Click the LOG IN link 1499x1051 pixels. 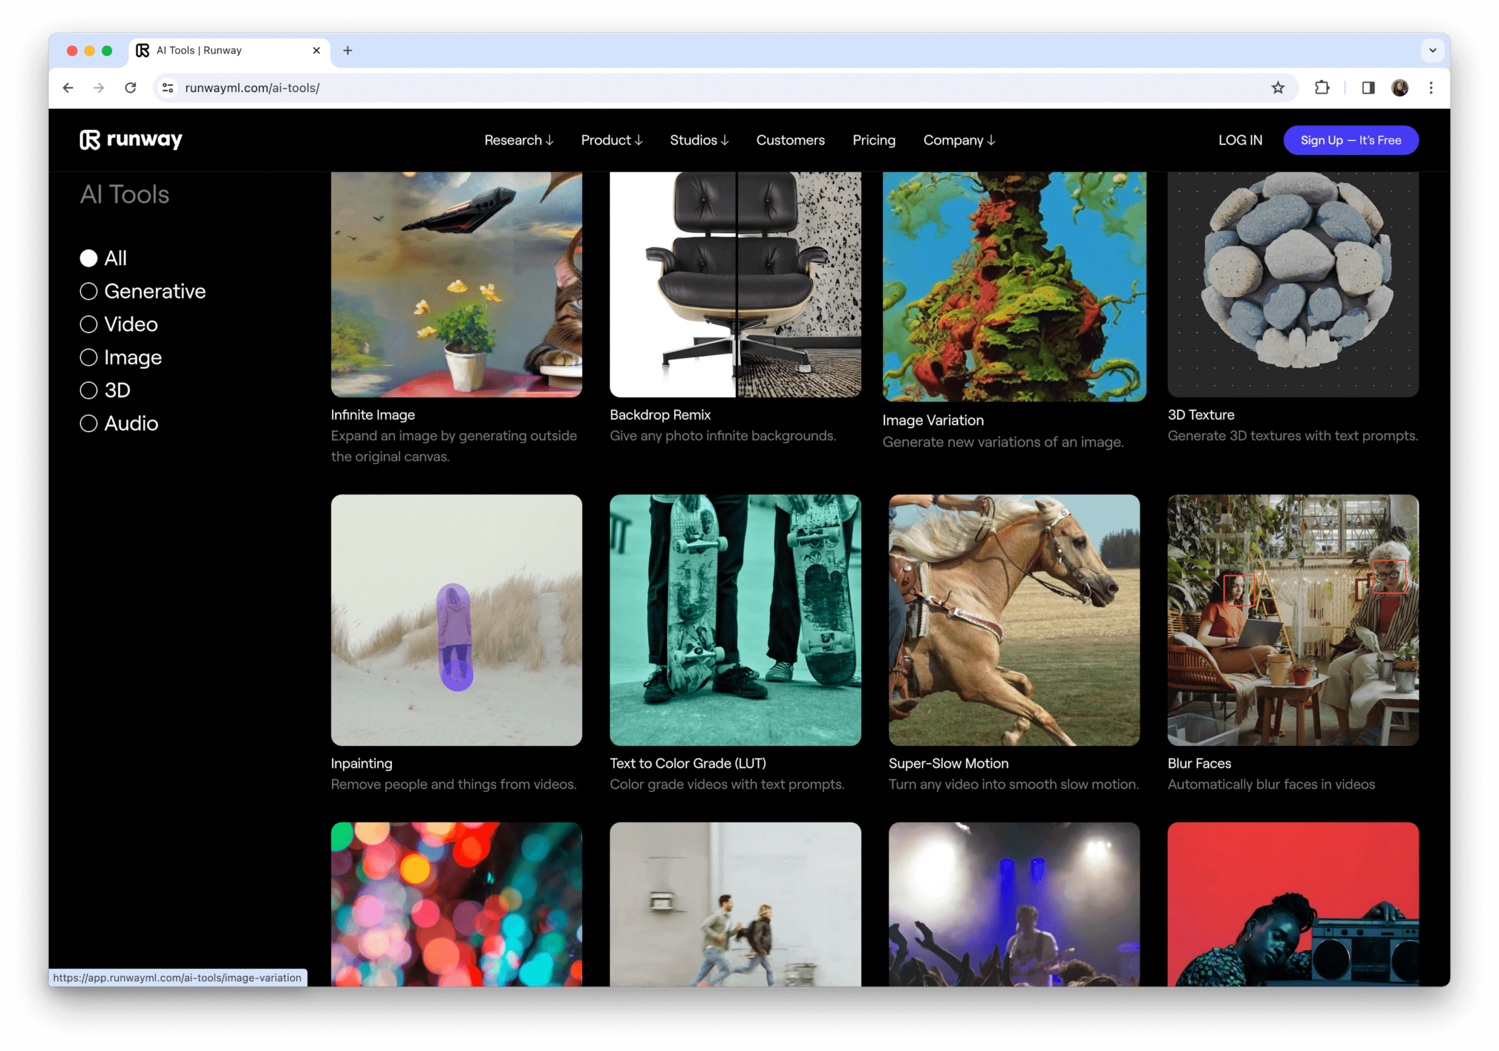pyautogui.click(x=1240, y=140)
